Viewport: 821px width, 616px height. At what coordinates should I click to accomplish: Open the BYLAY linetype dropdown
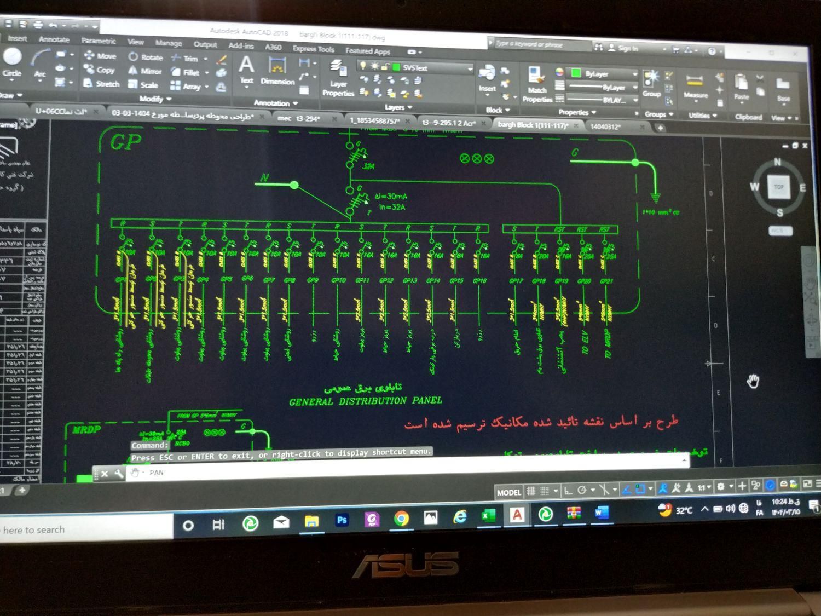click(634, 101)
